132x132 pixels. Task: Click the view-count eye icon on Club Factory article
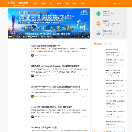click(82, 76)
